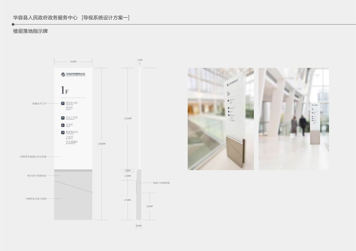The image size is (356, 251).
Task: Select the 服务前台区 text on the sign
Action: pyautogui.click(x=72, y=103)
